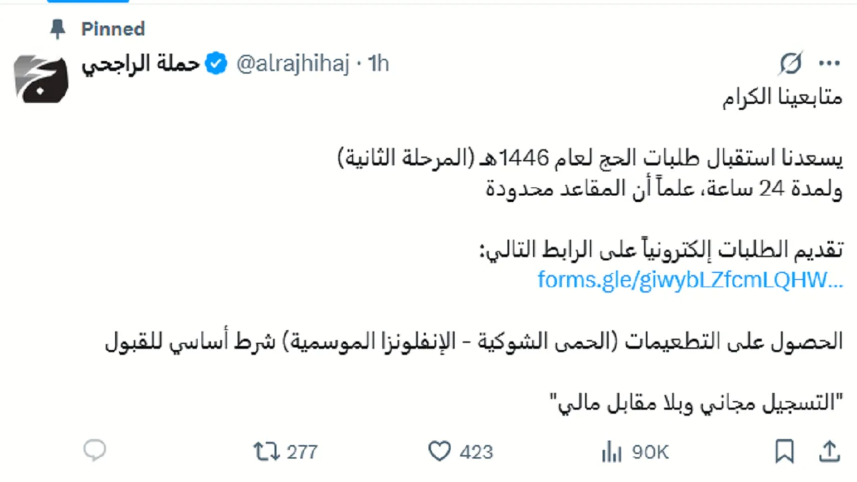This screenshot has width=857, height=482.
Task: Click the Pinned label text
Action: [x=112, y=29]
